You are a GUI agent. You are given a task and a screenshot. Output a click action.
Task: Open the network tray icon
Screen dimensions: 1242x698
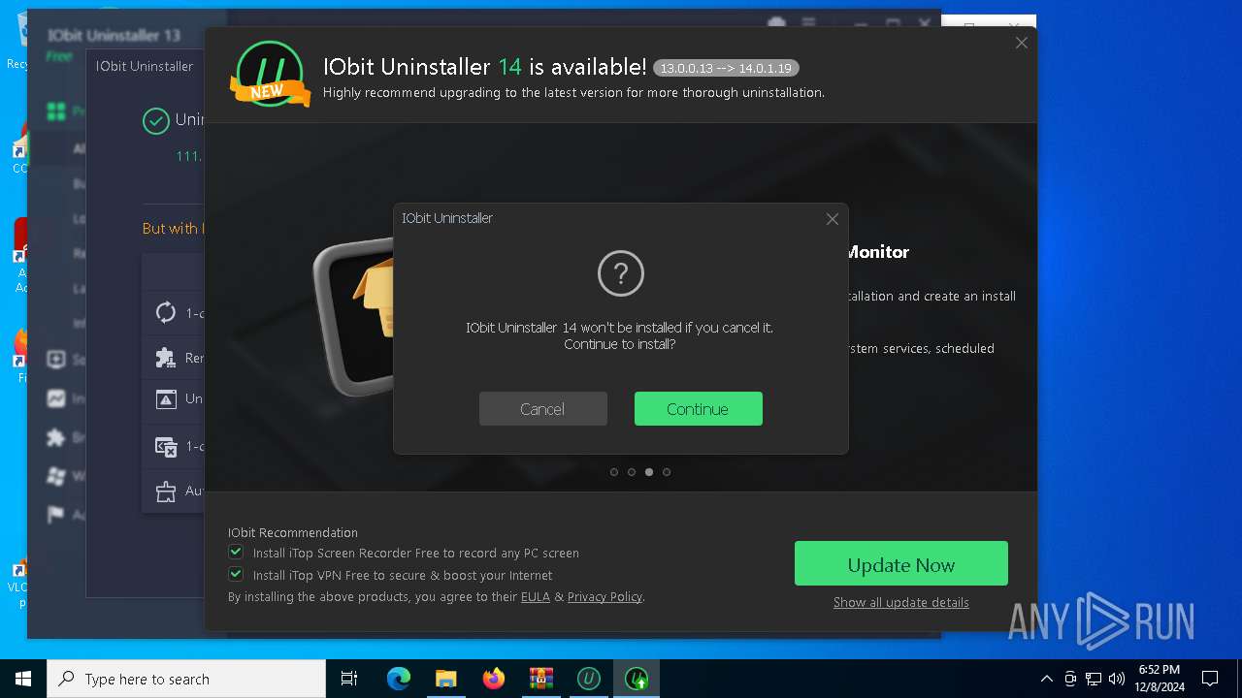pos(1094,679)
